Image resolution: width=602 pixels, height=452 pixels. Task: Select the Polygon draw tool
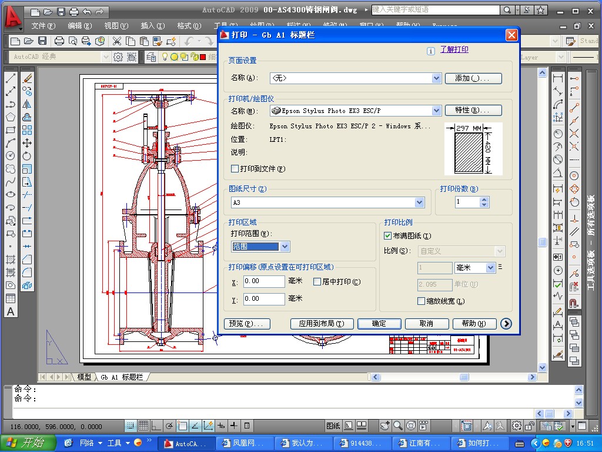11,117
